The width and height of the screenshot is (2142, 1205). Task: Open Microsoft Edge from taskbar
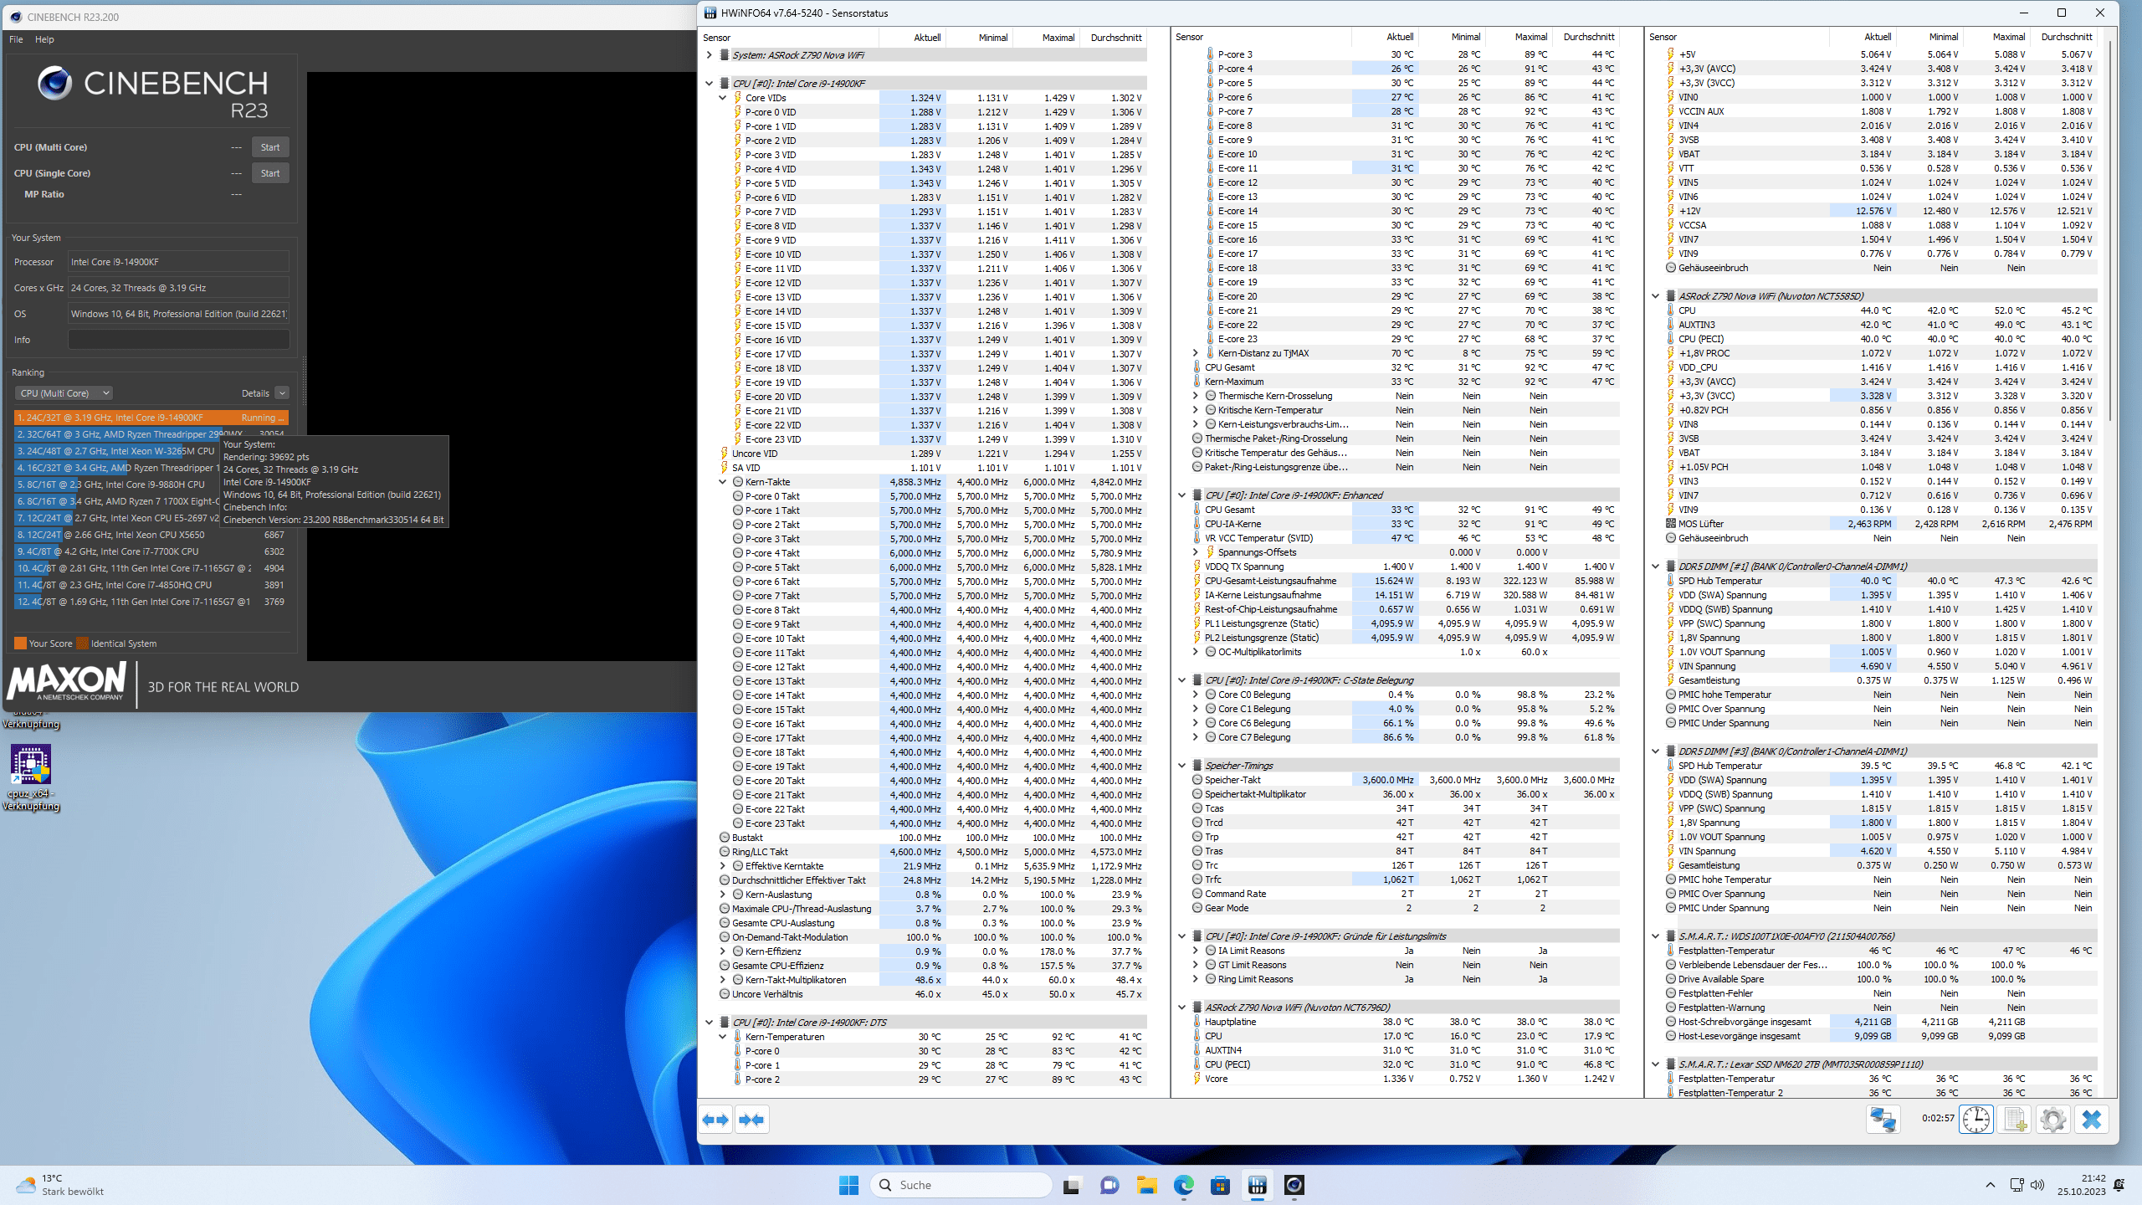(1183, 1185)
